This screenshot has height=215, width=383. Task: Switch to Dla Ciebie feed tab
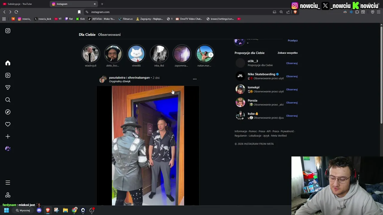click(87, 35)
